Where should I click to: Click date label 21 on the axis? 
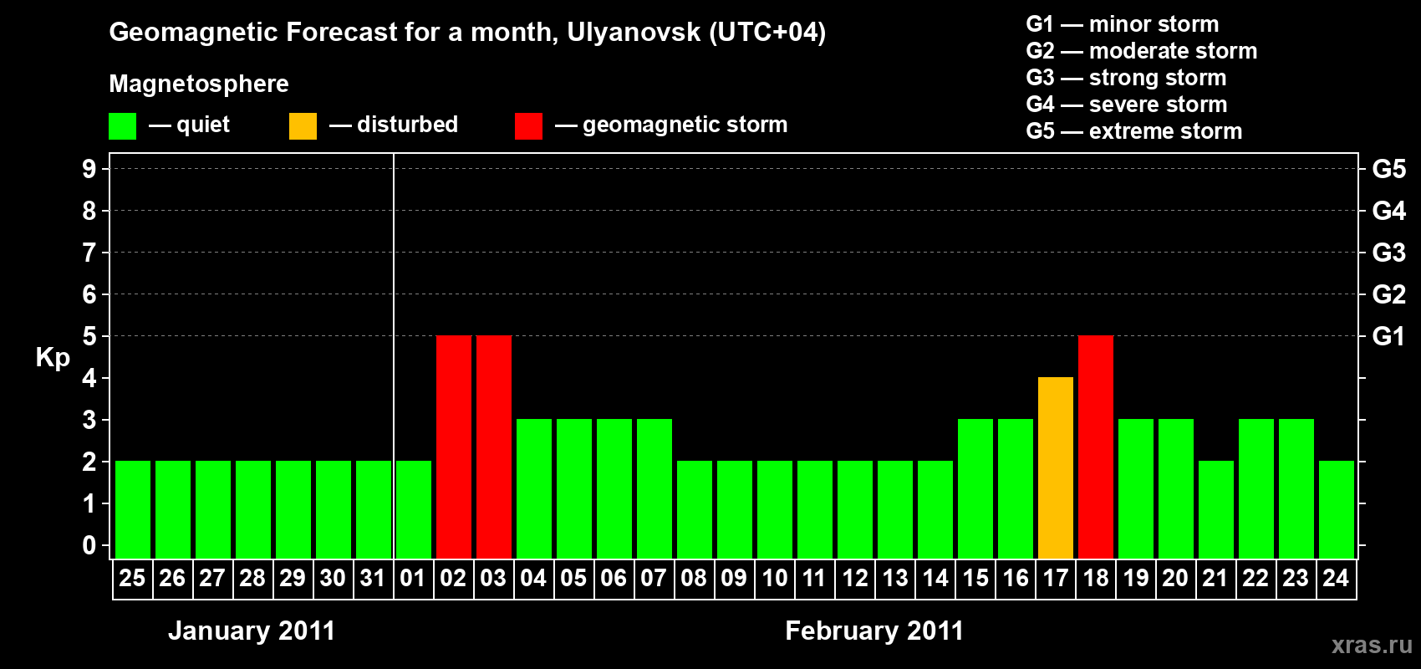pos(1215,578)
